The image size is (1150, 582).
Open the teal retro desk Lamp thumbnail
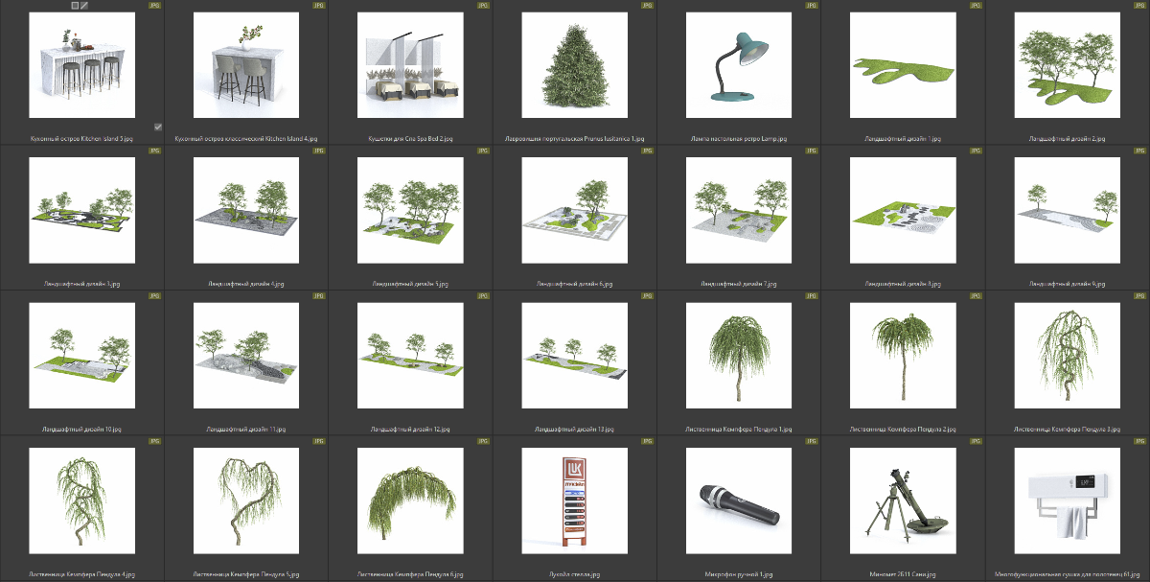(738, 65)
